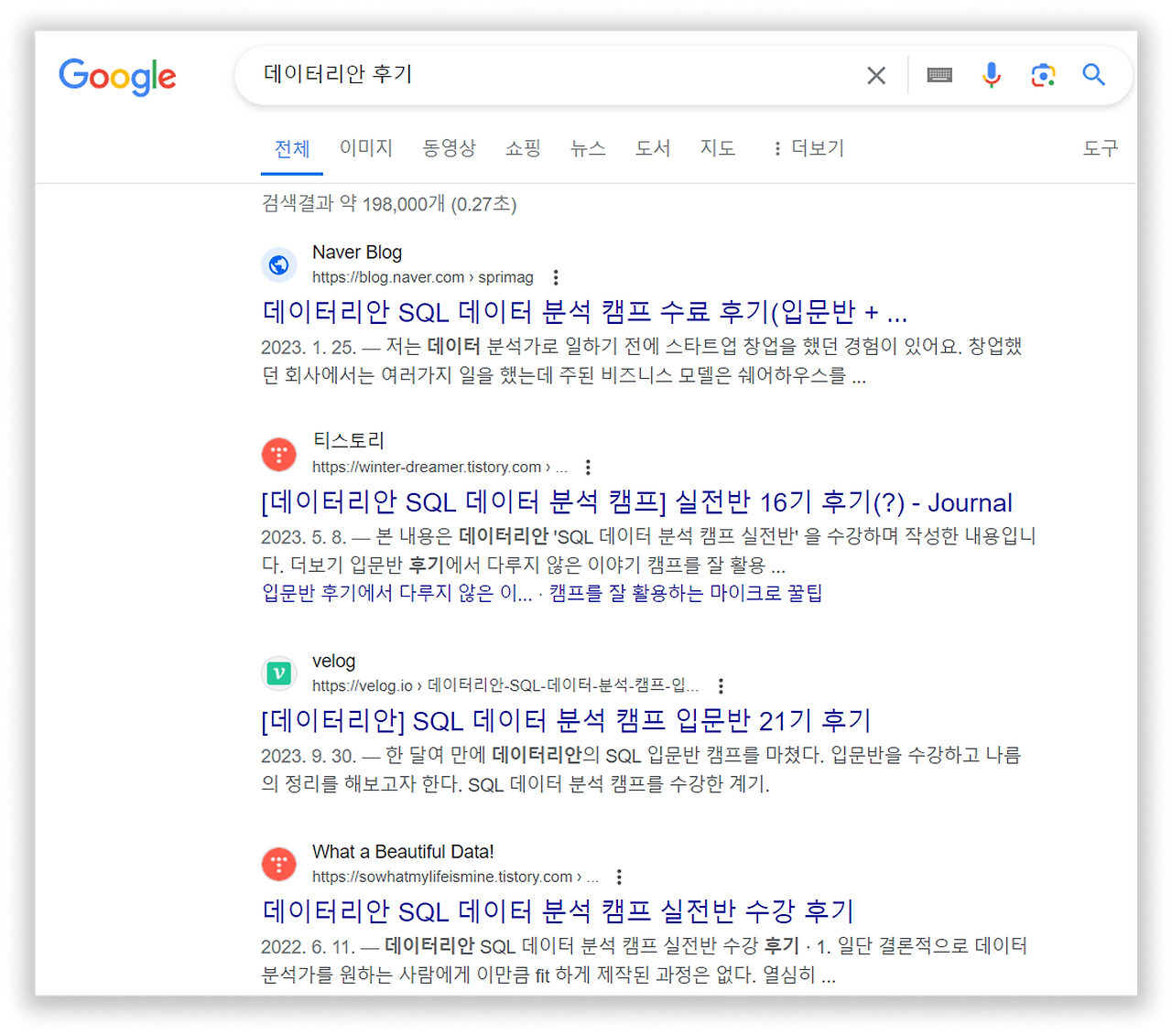1172x1034 pixels.
Task: Click the Tistory favicon for winter-dreamer result
Action: pyautogui.click(x=279, y=454)
